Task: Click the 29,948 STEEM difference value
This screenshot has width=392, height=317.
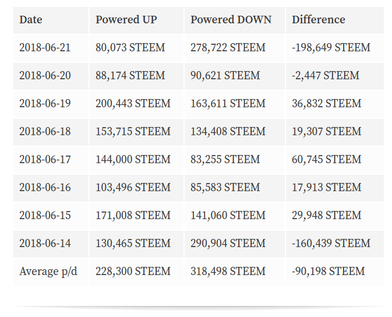Action: pos(327,216)
